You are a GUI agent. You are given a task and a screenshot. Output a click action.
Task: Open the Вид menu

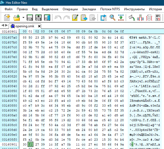tap(35, 9)
